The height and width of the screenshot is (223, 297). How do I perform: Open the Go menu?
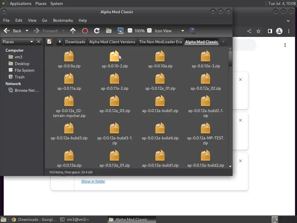44,20
